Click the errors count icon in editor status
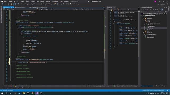This screenshot has height=95, width=170. tap(11, 86)
